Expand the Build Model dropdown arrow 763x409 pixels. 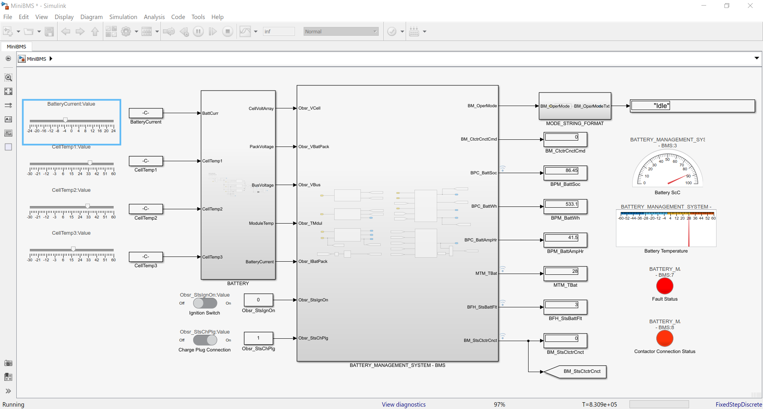click(424, 31)
